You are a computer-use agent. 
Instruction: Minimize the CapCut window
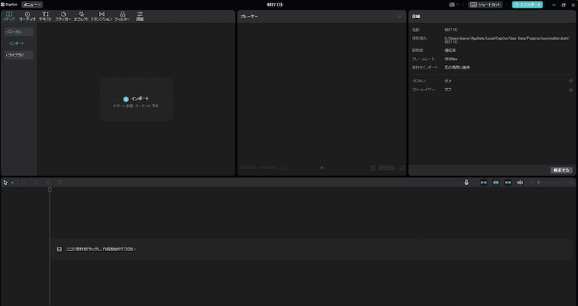(x=553, y=5)
